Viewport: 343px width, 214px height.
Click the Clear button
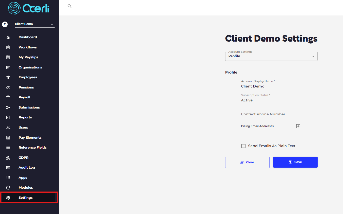click(x=247, y=162)
